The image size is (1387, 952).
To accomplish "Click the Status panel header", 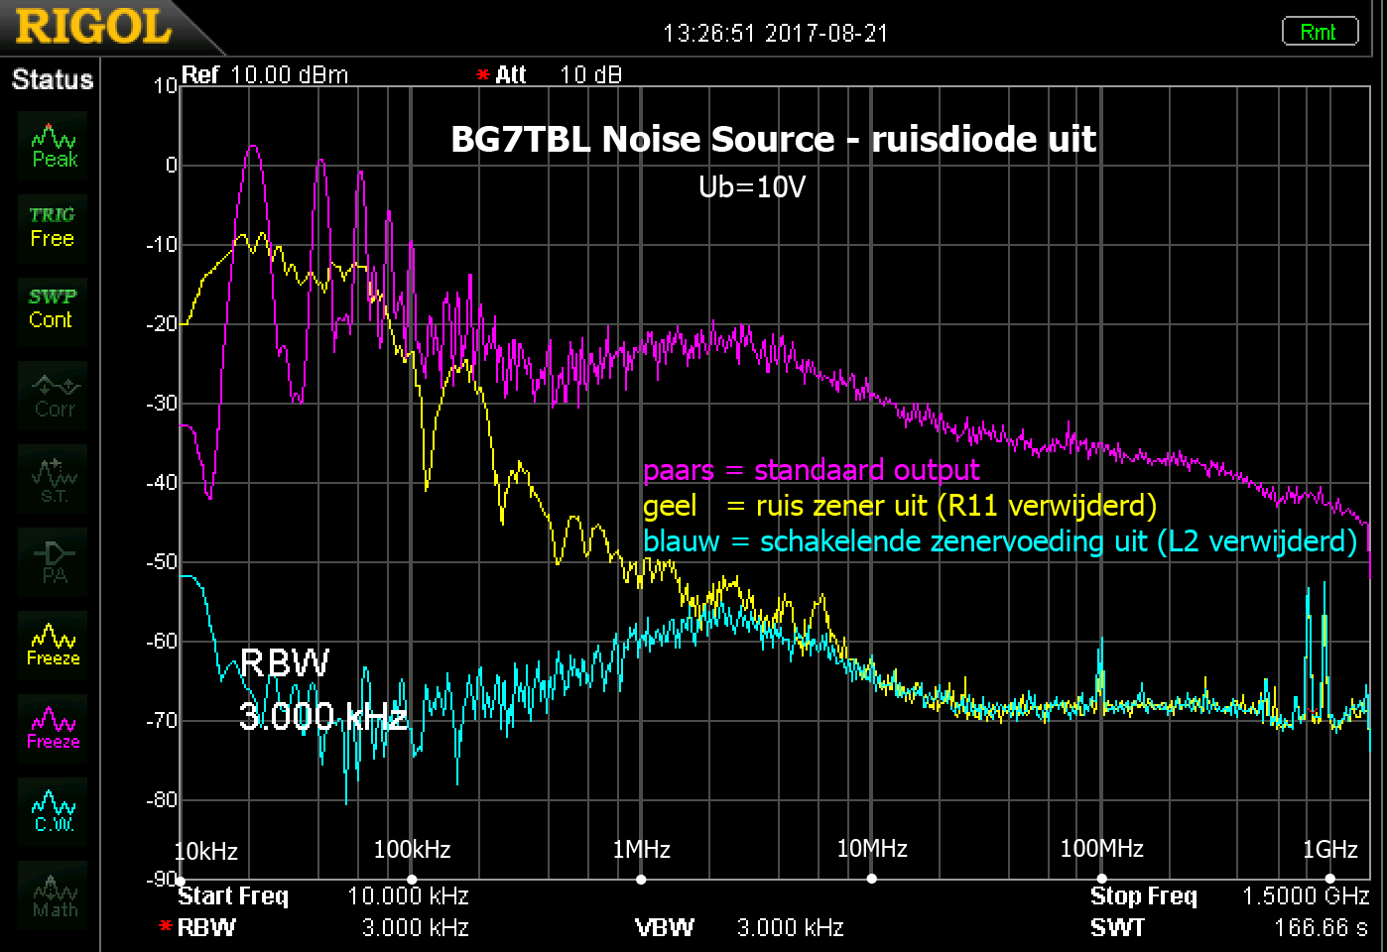I will 52,79.
